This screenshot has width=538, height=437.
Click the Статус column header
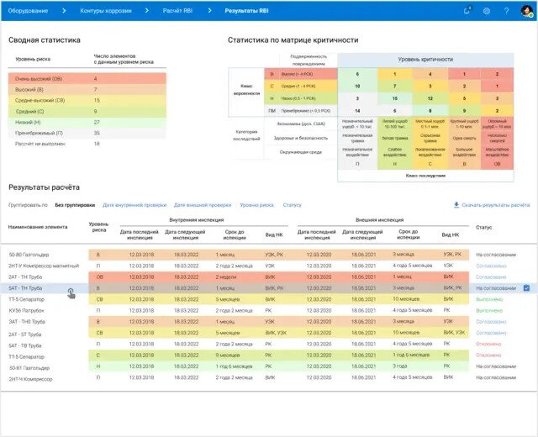(x=484, y=227)
